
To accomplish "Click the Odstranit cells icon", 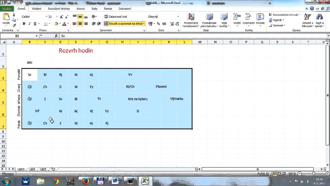I will (x=249, y=17).
